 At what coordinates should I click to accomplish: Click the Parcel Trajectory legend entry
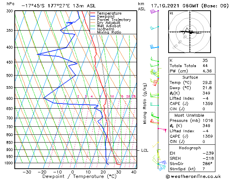(111, 20)
